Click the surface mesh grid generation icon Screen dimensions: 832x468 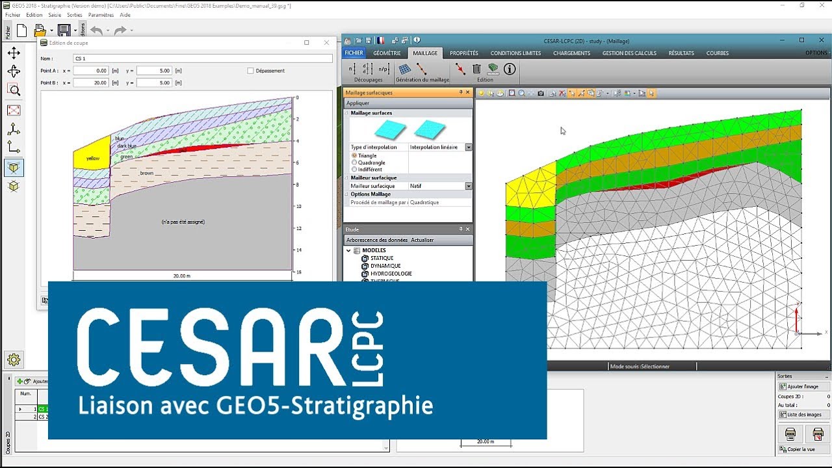click(405, 69)
